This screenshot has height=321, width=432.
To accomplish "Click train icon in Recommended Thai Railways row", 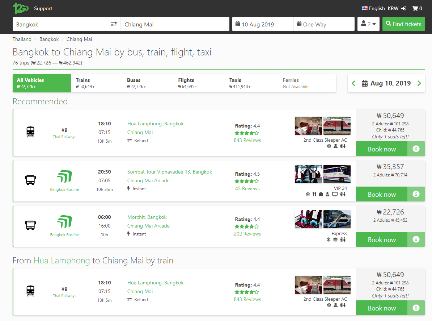I will coord(30,132).
